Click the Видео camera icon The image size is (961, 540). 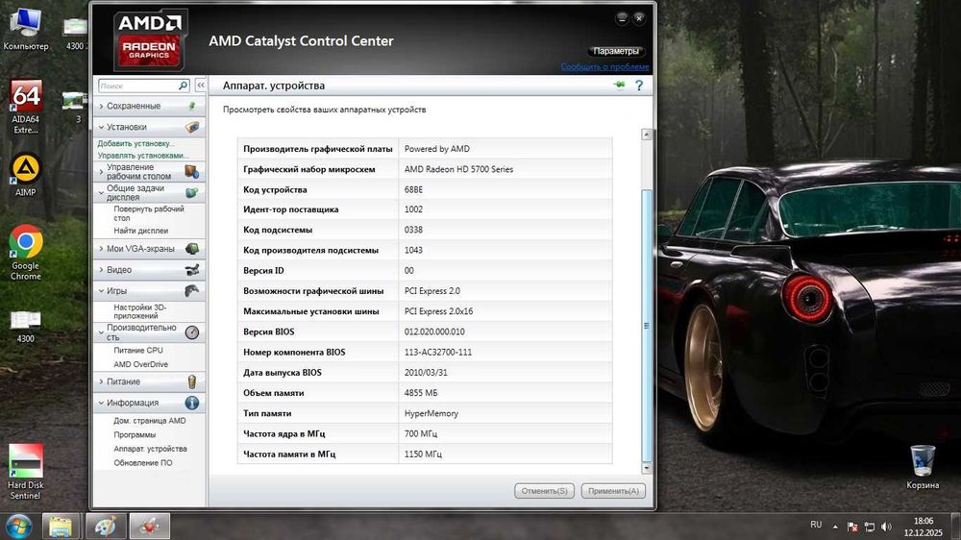(x=192, y=270)
